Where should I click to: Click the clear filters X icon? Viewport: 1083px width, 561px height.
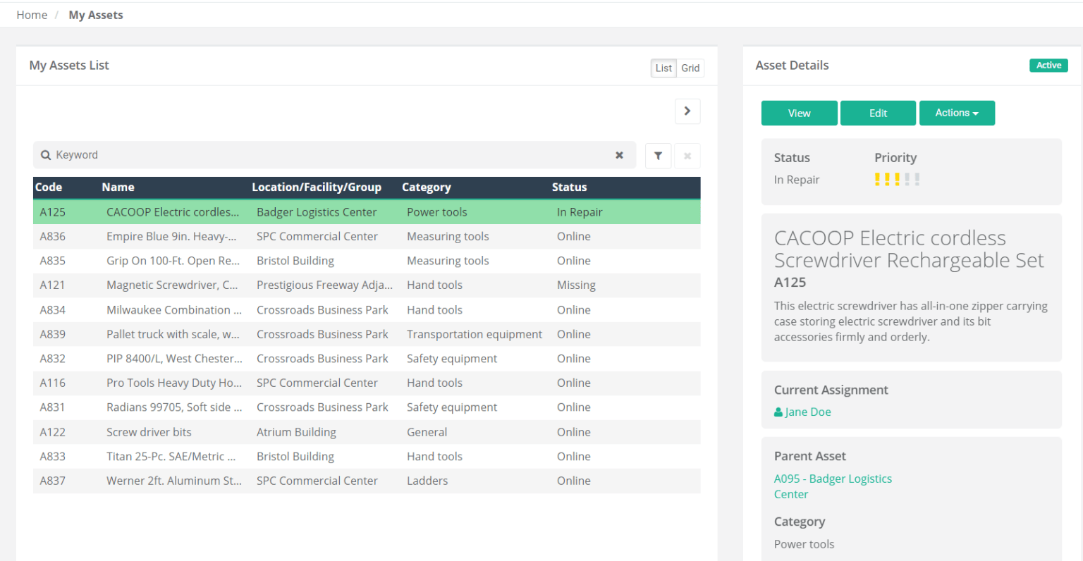tap(687, 155)
